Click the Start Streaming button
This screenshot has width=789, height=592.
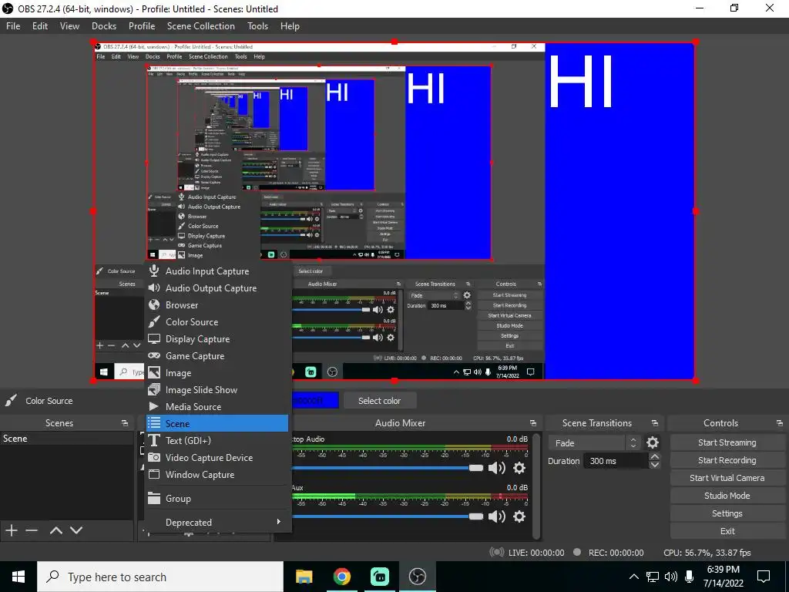tap(727, 442)
